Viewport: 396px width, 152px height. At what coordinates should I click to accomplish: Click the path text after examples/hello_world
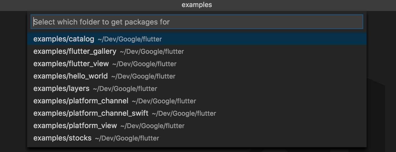coord(143,77)
